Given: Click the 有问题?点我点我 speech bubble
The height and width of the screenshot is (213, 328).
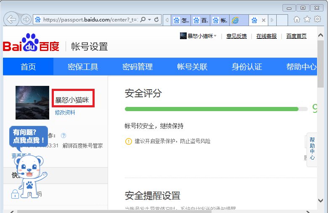Looking at the screenshot, I should pyautogui.click(x=29, y=136).
